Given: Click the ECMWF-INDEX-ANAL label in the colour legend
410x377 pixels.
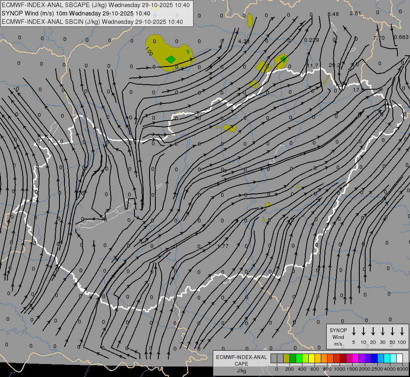Looking at the screenshot, I should coord(241,357).
